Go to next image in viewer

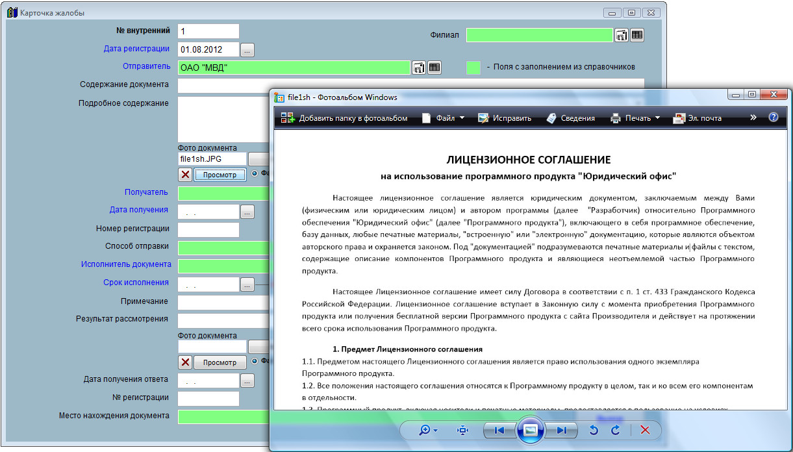[562, 430]
